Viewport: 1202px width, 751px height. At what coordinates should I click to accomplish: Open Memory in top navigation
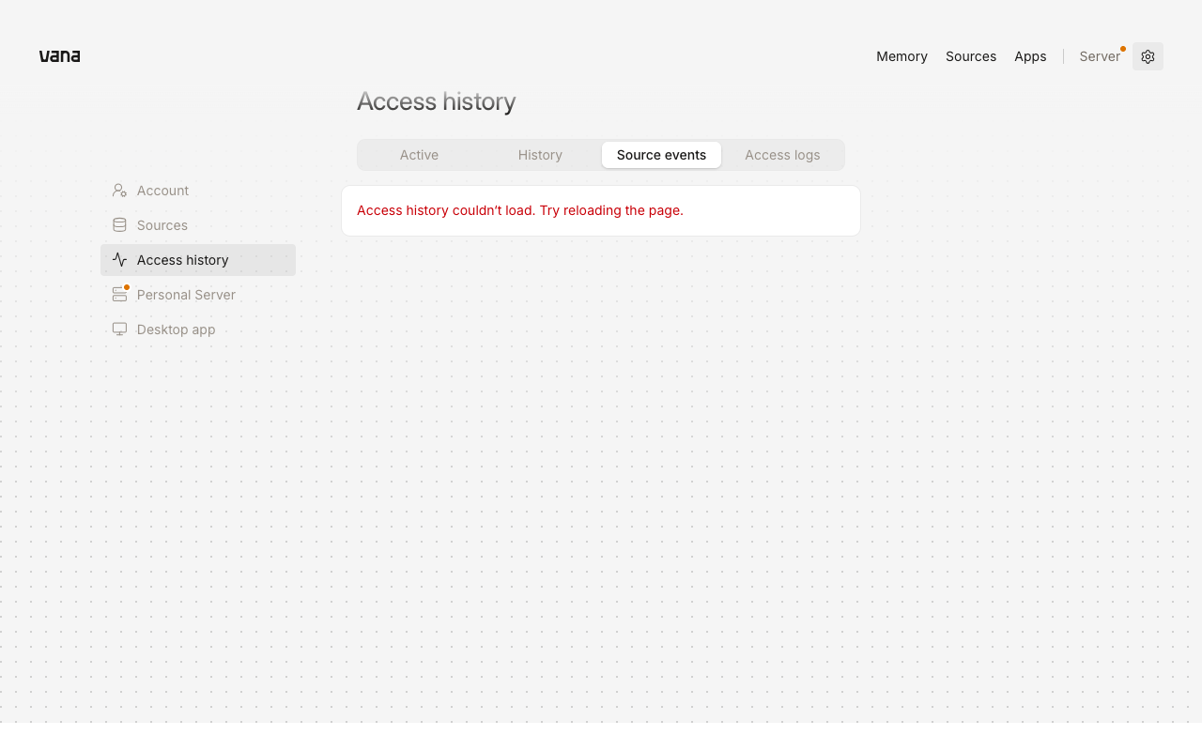pos(901,56)
